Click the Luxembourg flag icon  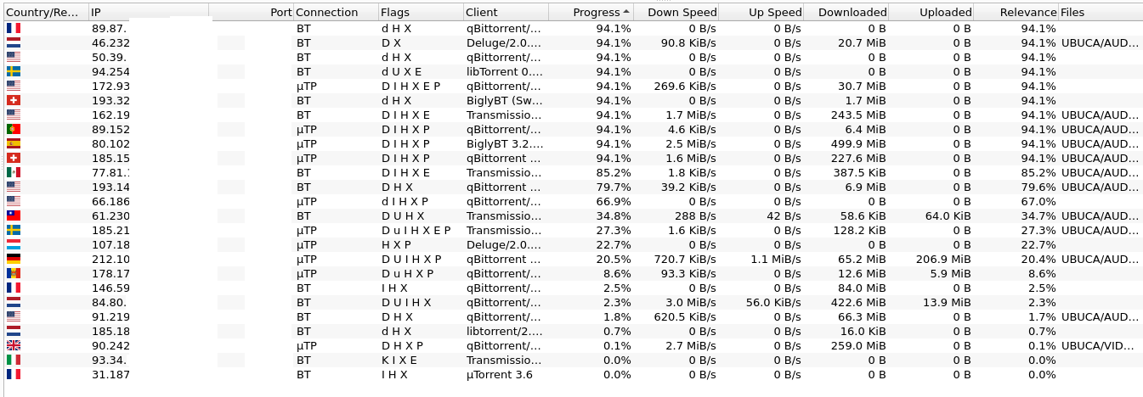tap(14, 244)
